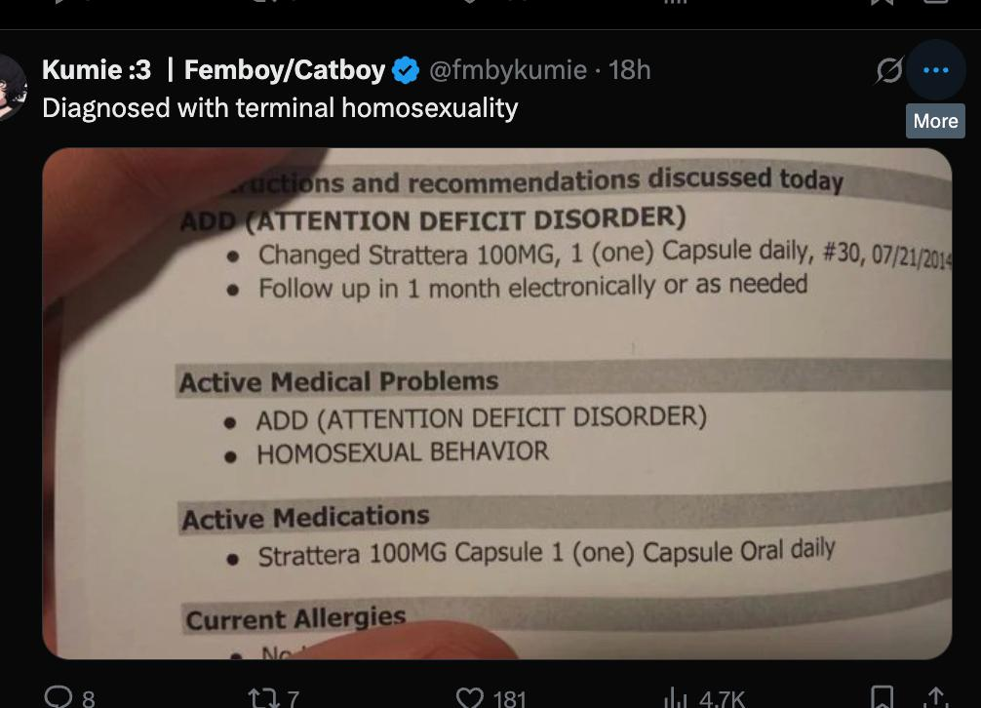Open the tweet's 18h timestamp
The image size is (981, 708).
(x=629, y=70)
